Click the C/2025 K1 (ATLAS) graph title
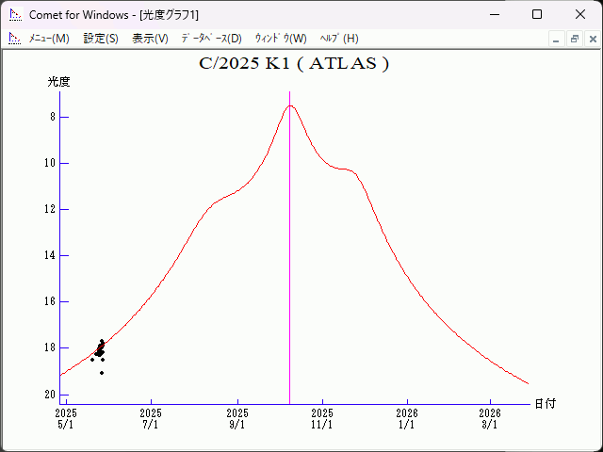Screen dimensions: 603x452 point(294,64)
